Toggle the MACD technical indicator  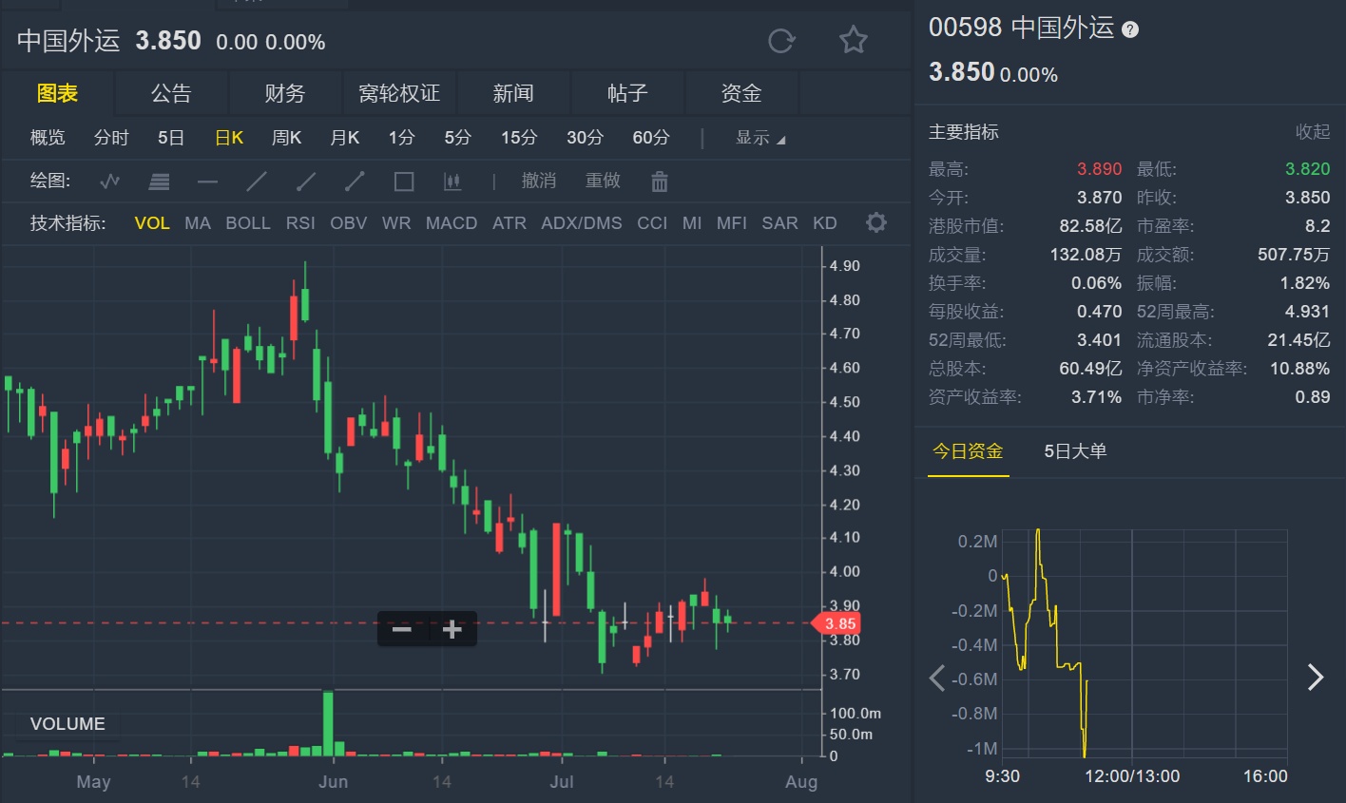(451, 223)
